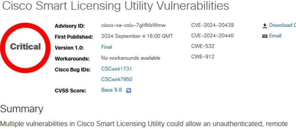Open the Email link
This screenshot has height=129, width=296.
(275, 36)
